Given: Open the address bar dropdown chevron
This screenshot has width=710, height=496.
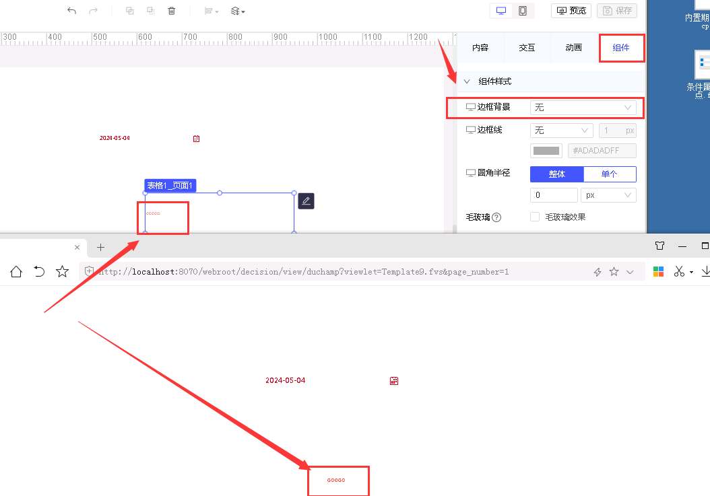Looking at the screenshot, I should (630, 272).
